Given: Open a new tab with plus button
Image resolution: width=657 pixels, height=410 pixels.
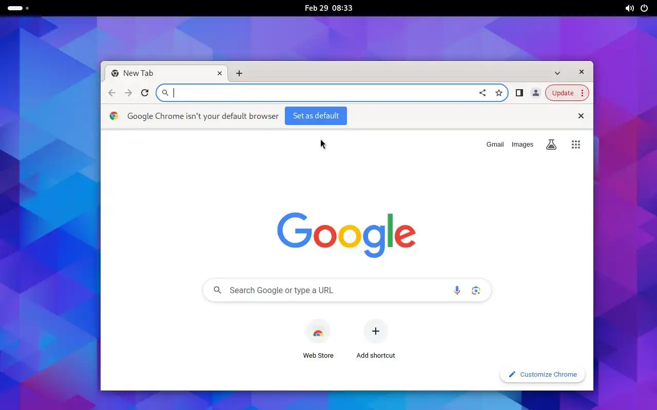Looking at the screenshot, I should tap(239, 73).
